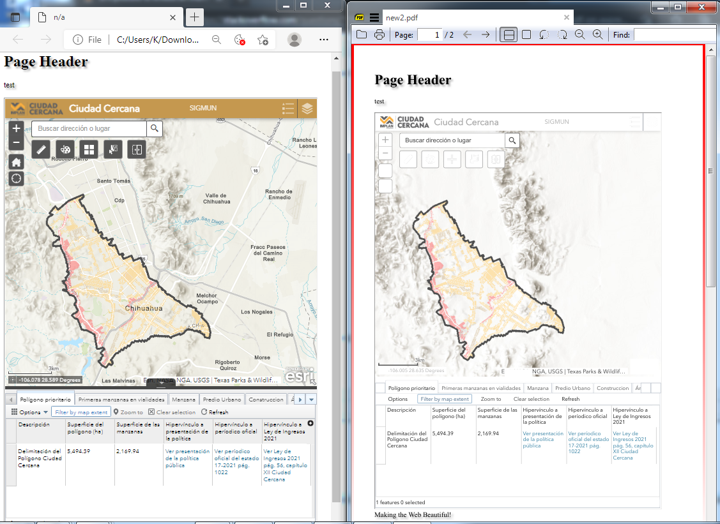This screenshot has width=720, height=524.
Task: Expand table column options plus button
Action: point(310,424)
